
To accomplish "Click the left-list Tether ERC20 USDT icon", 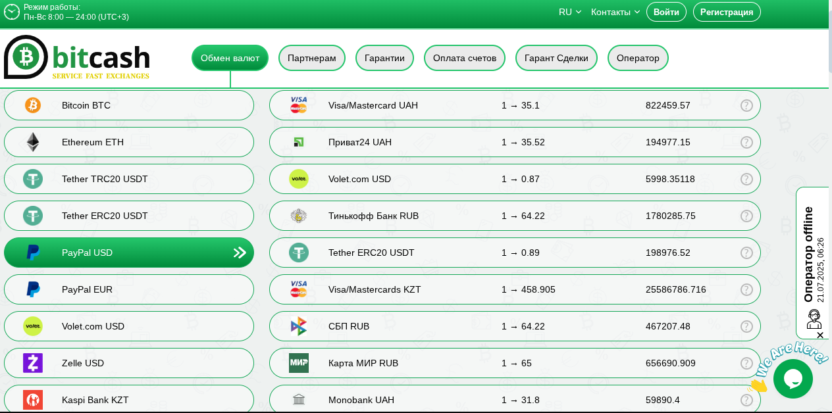I will 33,216.
